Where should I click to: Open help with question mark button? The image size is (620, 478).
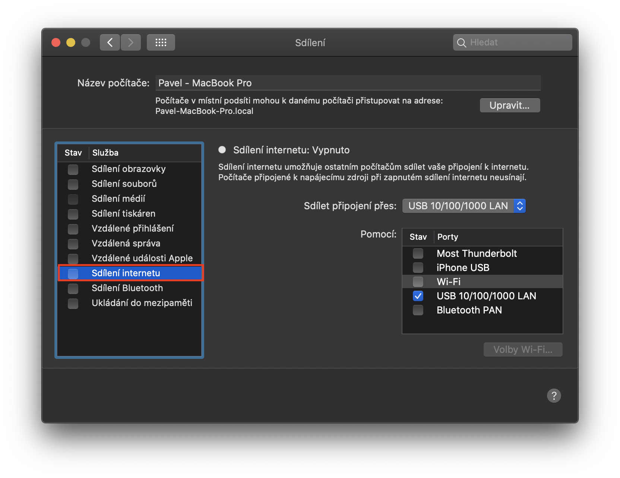[x=554, y=395]
